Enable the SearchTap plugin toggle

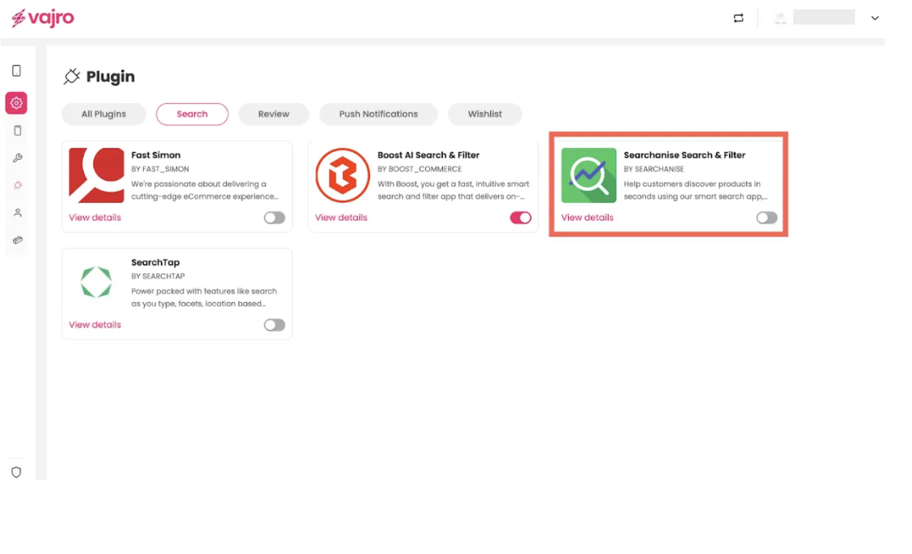[x=275, y=325]
